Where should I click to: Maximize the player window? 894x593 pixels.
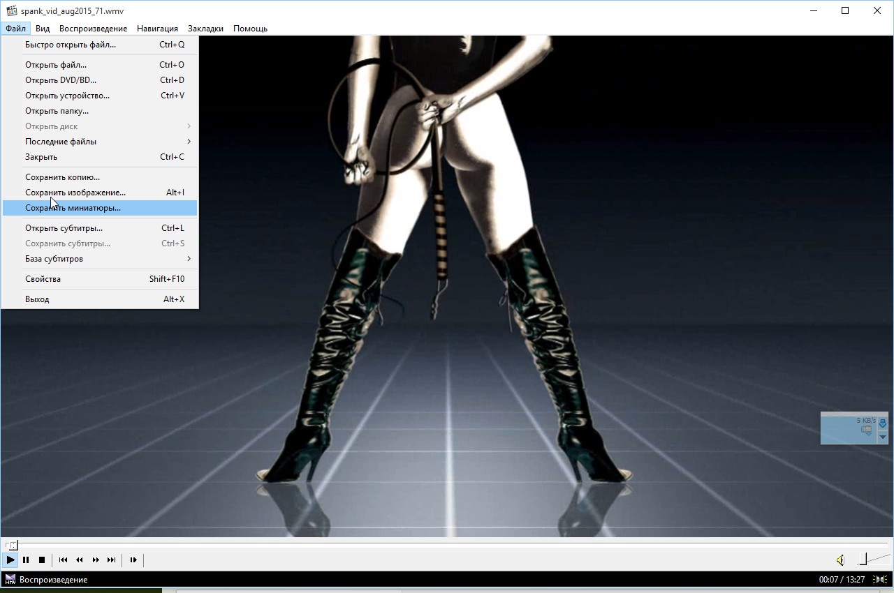(x=845, y=10)
